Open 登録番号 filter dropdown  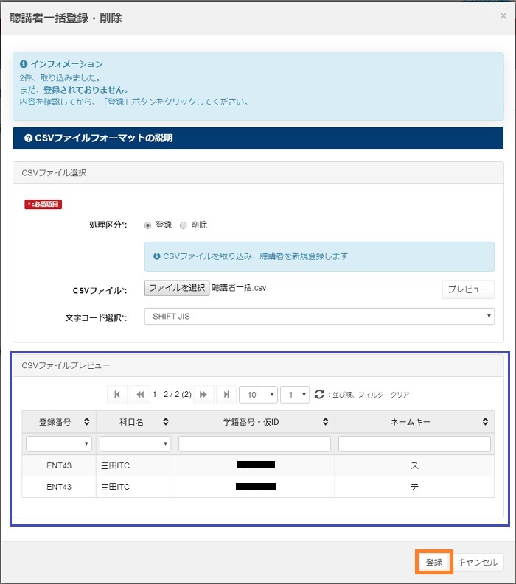pos(58,444)
